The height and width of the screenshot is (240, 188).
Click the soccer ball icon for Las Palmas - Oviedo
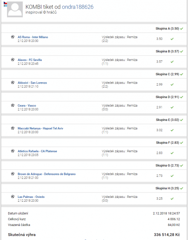click(x=12, y=197)
